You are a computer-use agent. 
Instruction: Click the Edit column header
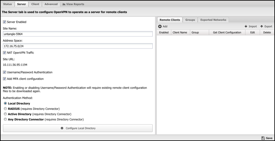click(x=253, y=32)
